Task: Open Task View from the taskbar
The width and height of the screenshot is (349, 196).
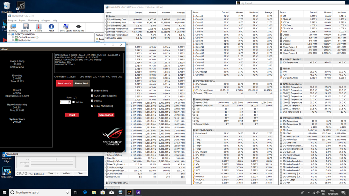Action: pos(76,193)
